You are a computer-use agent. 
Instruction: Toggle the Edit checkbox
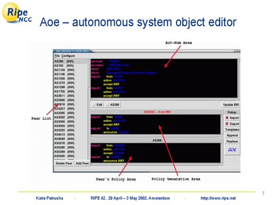tap(98, 105)
